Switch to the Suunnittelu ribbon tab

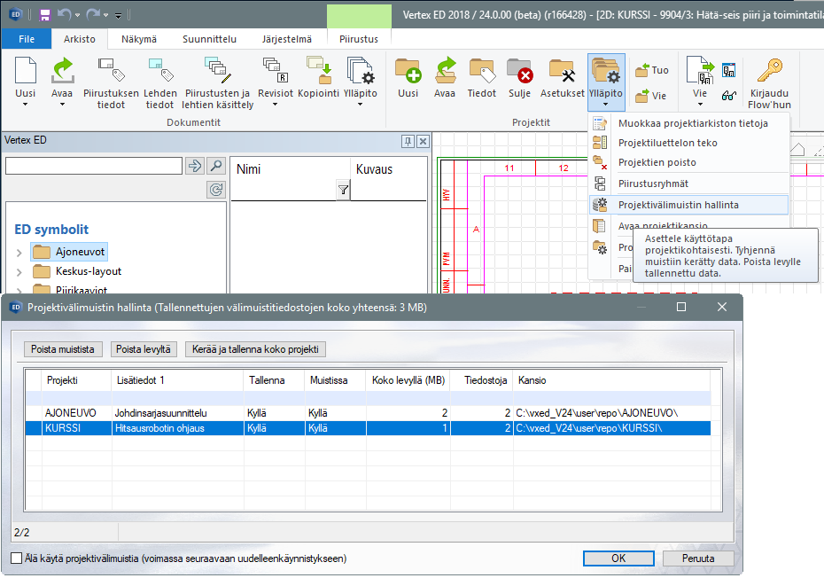[209, 39]
